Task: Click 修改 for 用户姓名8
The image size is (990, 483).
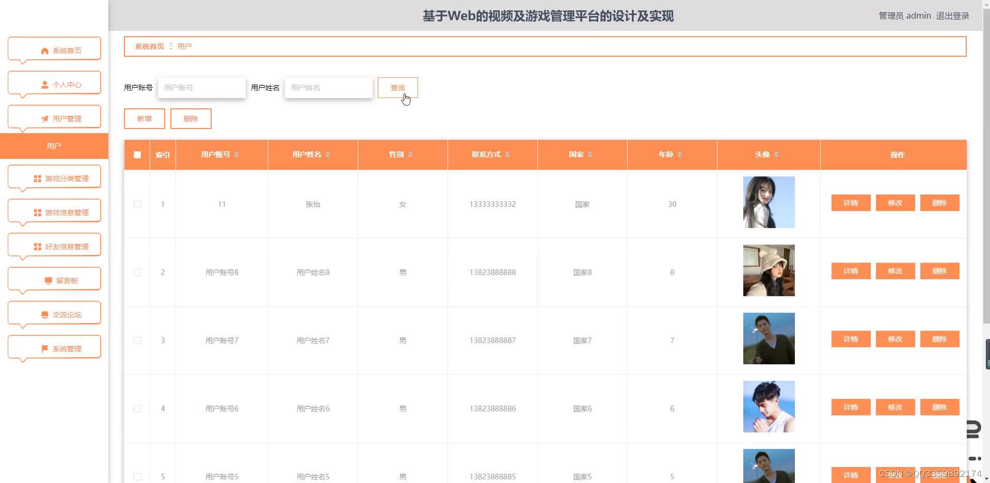Action: (x=896, y=271)
